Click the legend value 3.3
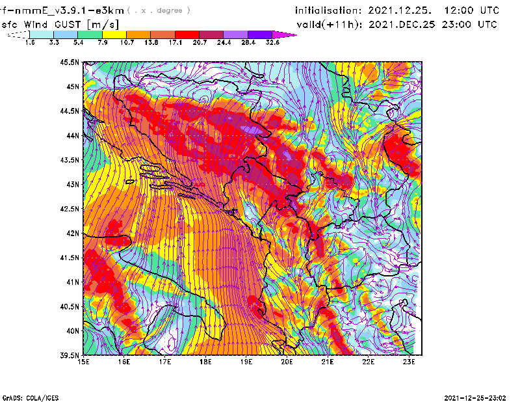 pyautogui.click(x=54, y=42)
